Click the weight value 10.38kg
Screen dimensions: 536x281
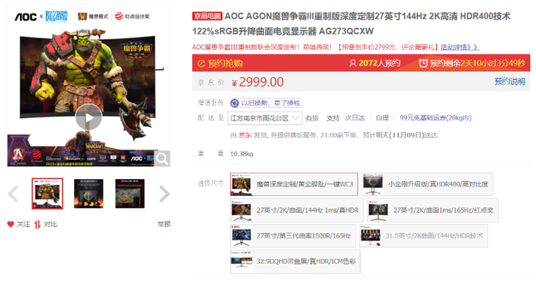pos(242,153)
